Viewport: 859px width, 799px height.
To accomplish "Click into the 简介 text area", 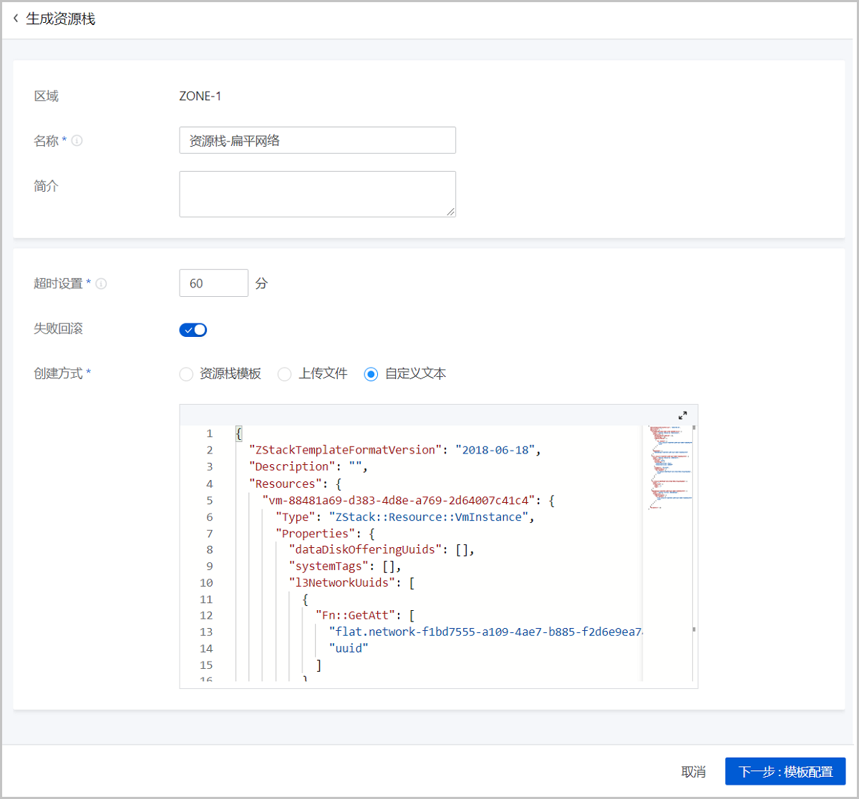I will pyautogui.click(x=317, y=194).
